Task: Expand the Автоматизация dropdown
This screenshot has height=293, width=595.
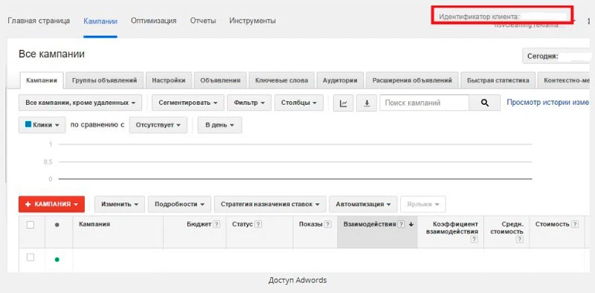Action: coord(363,205)
